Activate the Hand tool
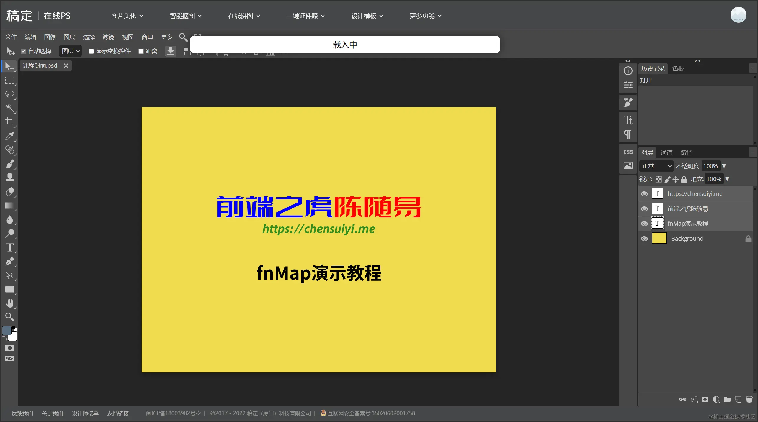This screenshot has width=758, height=422. click(x=10, y=303)
